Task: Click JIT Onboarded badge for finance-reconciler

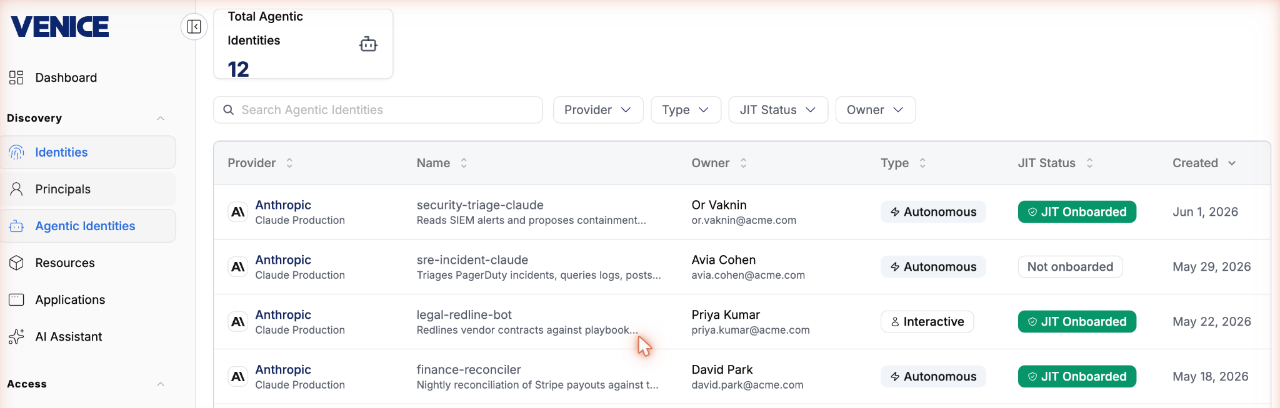Action: click(1077, 377)
